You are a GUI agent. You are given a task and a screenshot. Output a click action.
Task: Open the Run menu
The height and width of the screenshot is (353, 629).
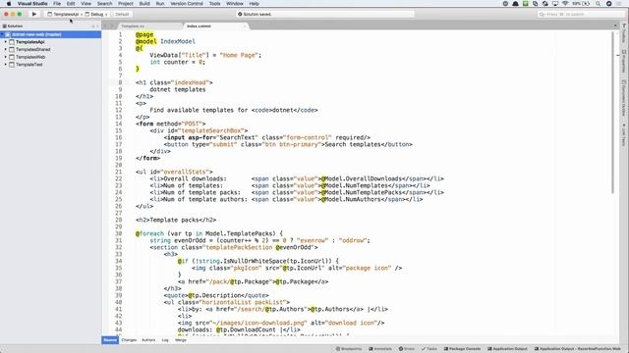point(160,3)
